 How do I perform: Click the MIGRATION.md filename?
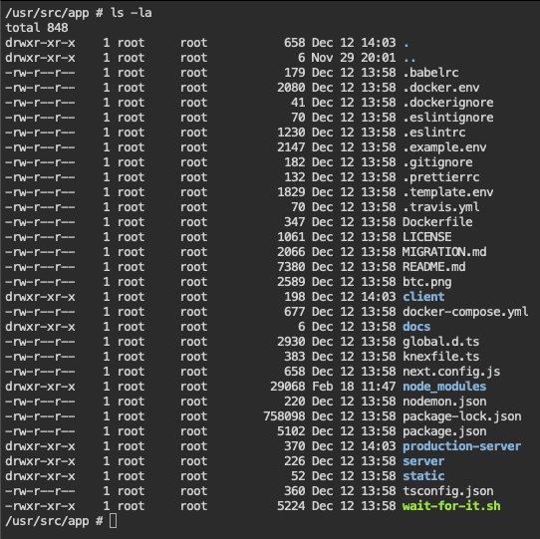point(444,252)
